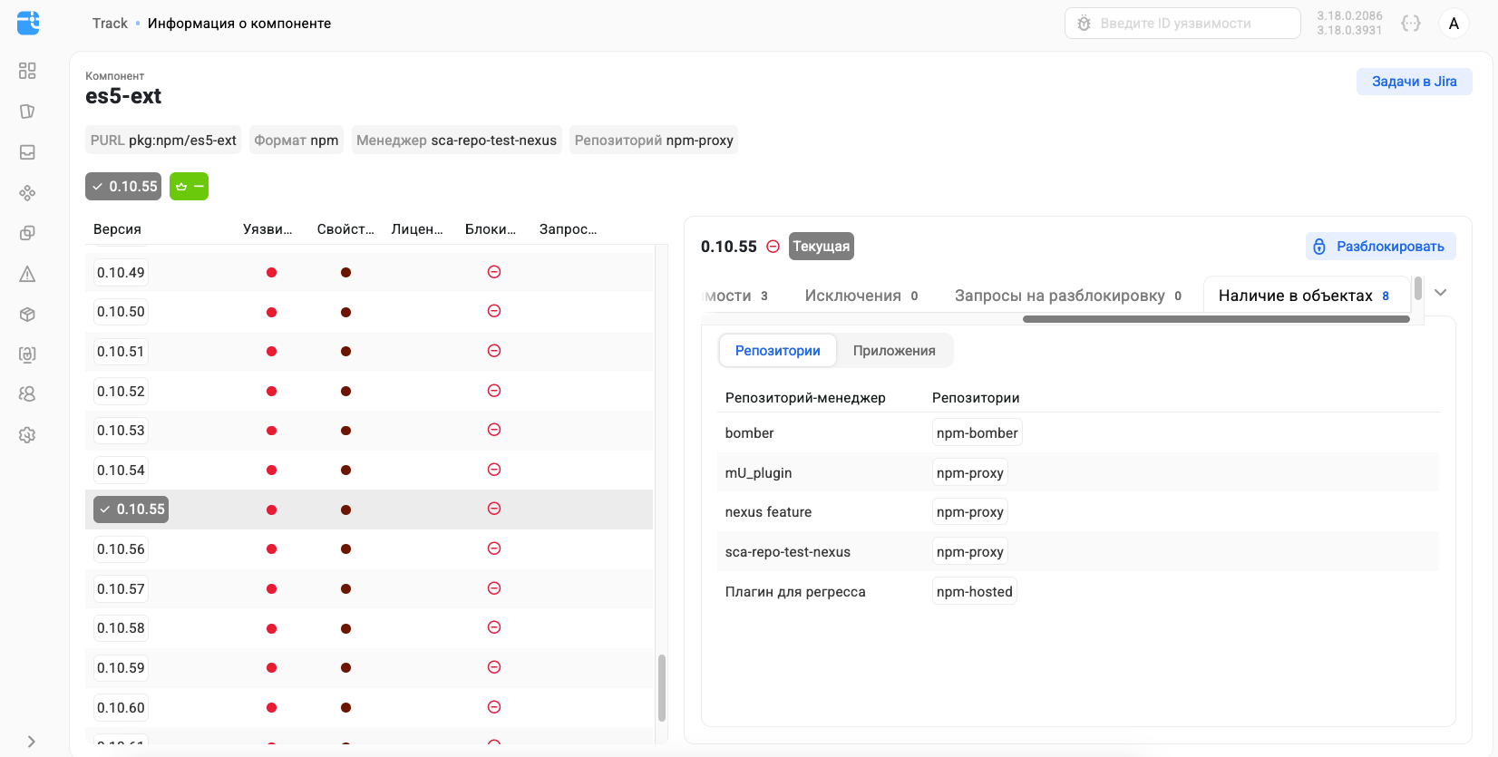Viewport: 1498px width, 757px height.
Task: Open the cube packages sidebar icon
Action: 27,315
